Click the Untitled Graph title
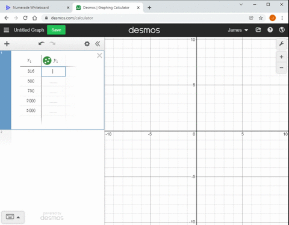The image size is (289, 225). tap(29, 30)
